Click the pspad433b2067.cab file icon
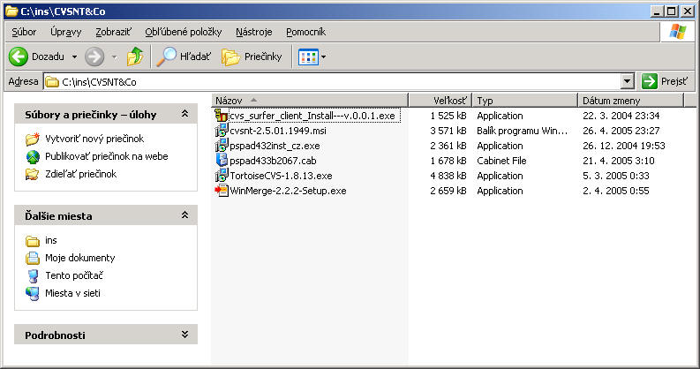Viewport: 700px width, 369px height. (222, 160)
